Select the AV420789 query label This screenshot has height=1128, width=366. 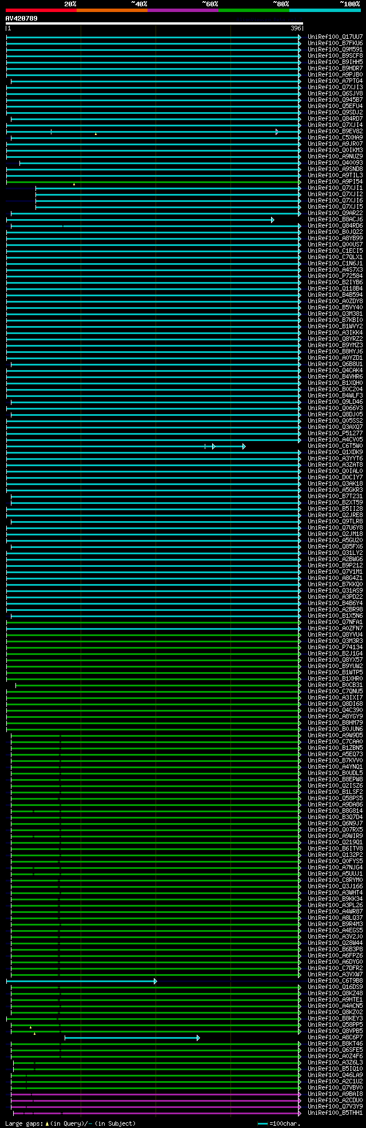pos(22,18)
